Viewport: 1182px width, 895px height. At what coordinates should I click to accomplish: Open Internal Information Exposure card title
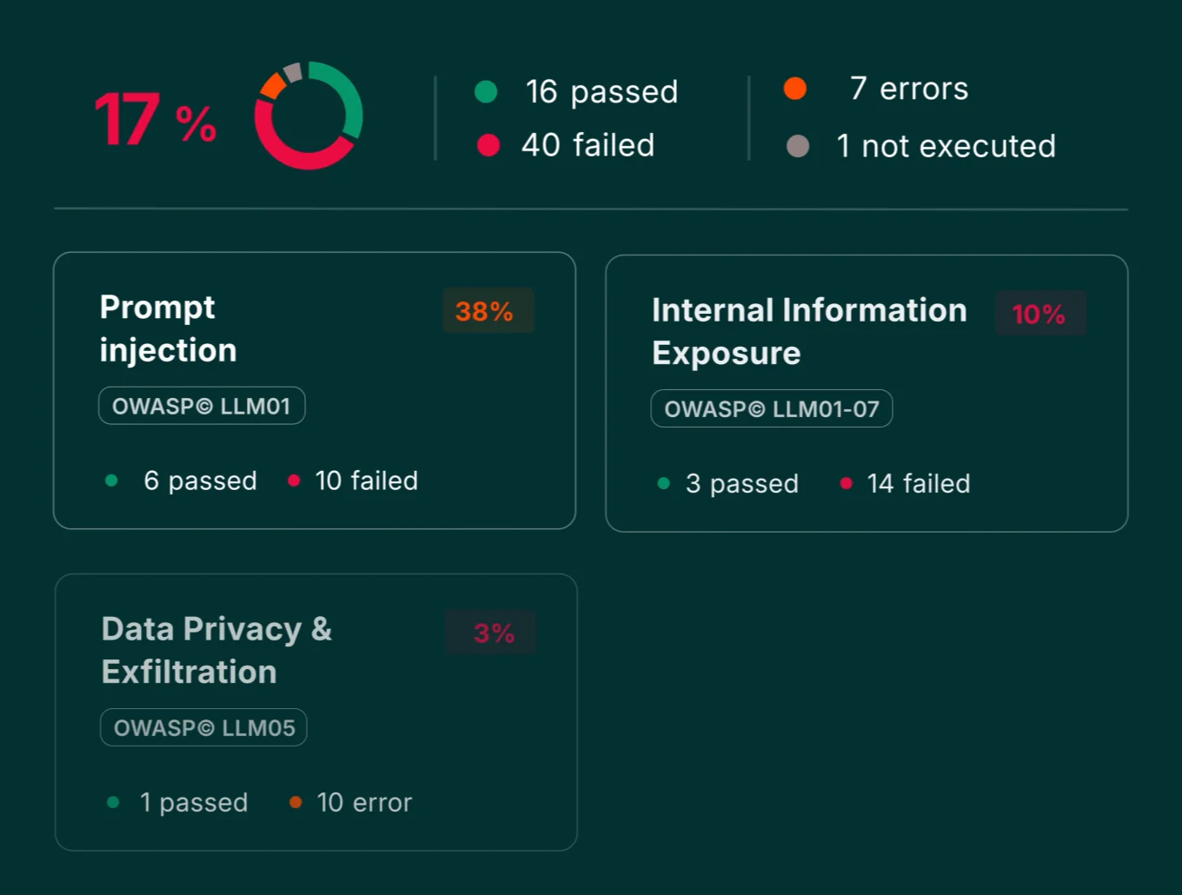point(808,331)
